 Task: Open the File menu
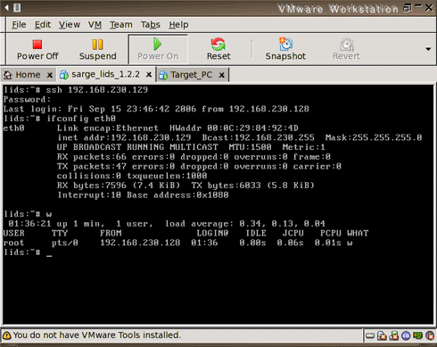point(19,25)
